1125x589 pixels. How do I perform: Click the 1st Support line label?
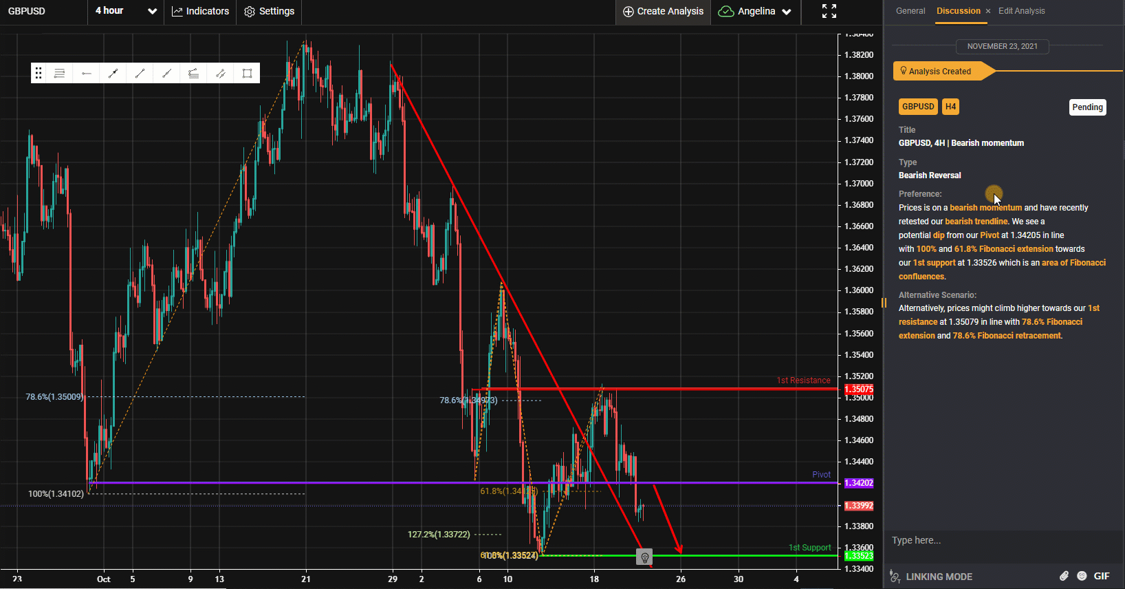(809, 548)
